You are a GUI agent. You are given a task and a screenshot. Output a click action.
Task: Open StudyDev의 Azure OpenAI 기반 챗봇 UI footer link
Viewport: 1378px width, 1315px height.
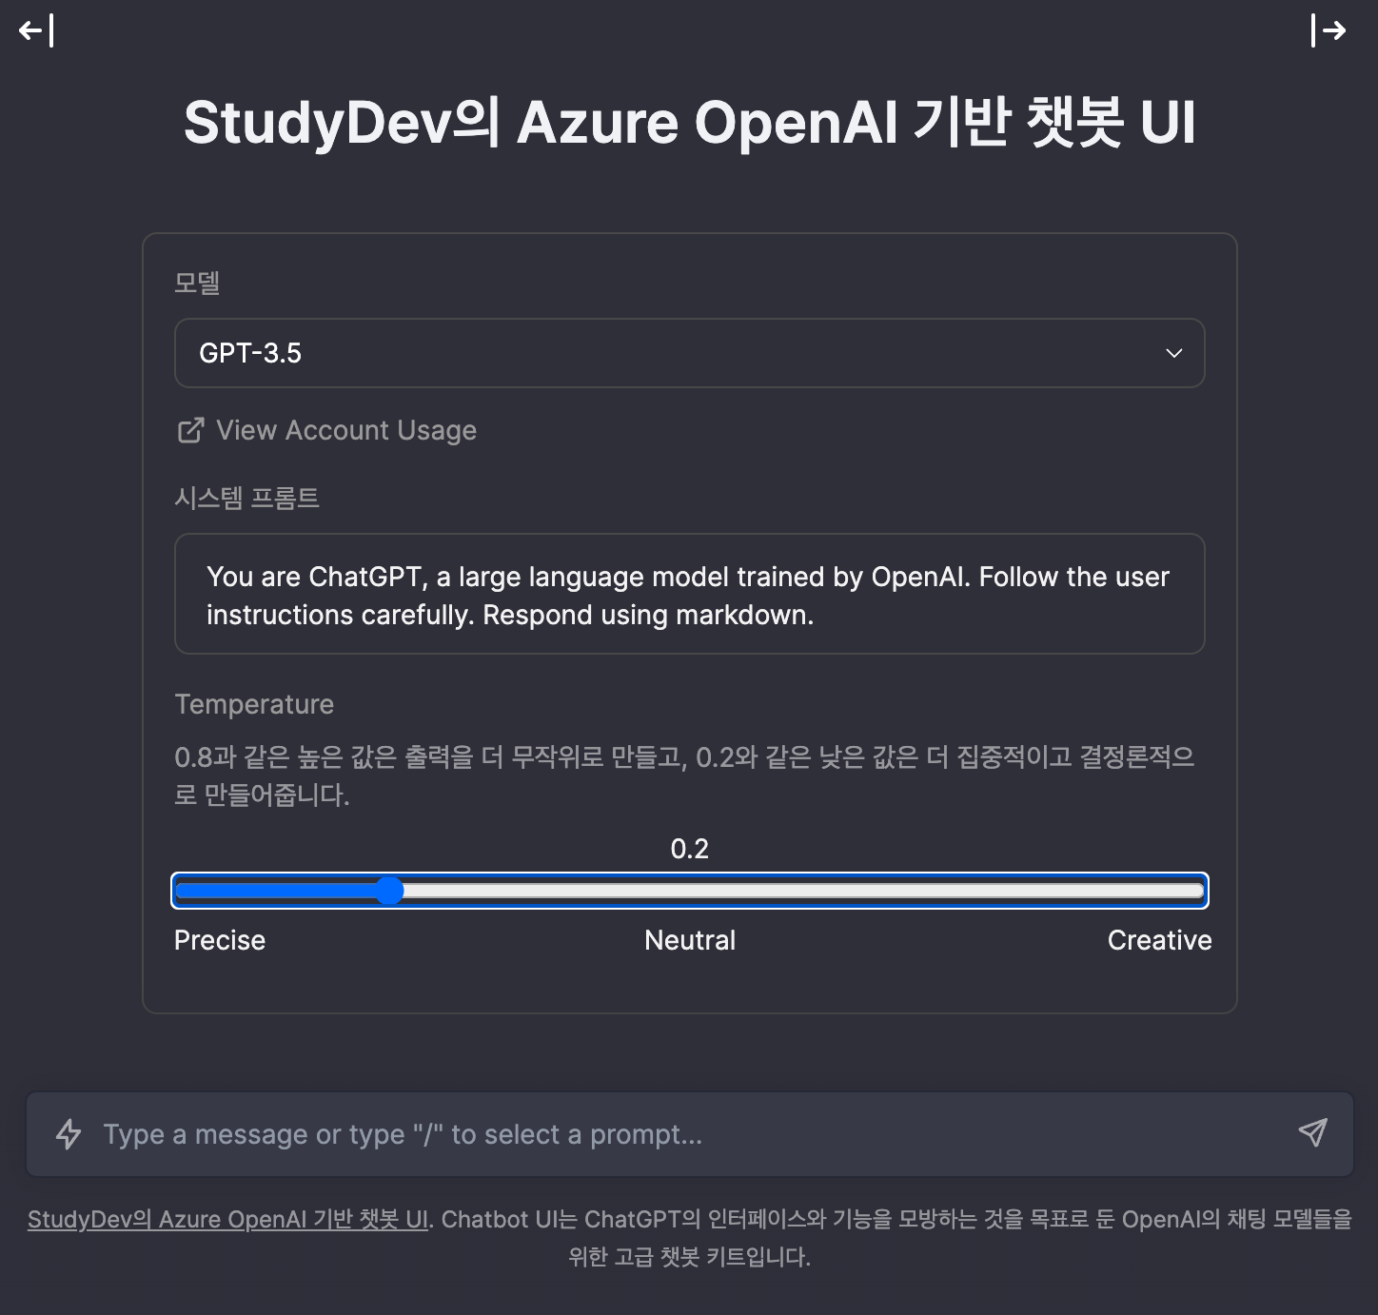click(228, 1219)
